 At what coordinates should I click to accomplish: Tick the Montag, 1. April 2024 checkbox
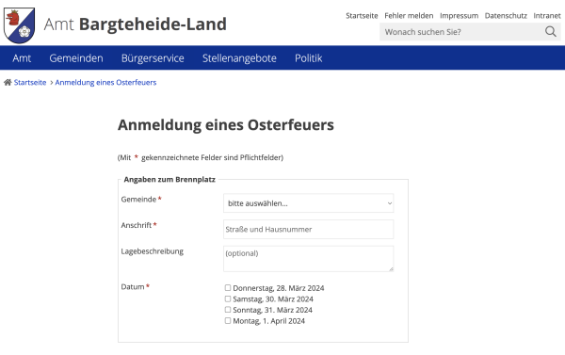pyautogui.click(x=228, y=320)
